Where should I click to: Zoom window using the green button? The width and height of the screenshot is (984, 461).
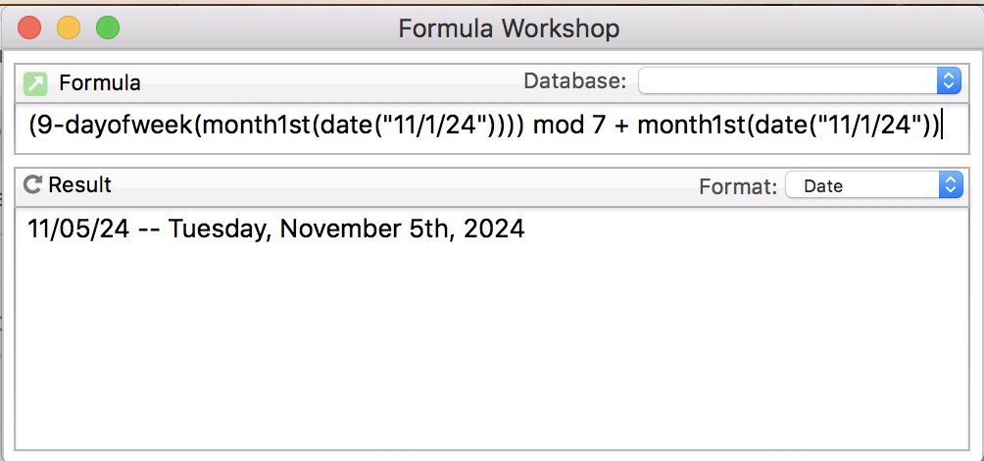107,28
